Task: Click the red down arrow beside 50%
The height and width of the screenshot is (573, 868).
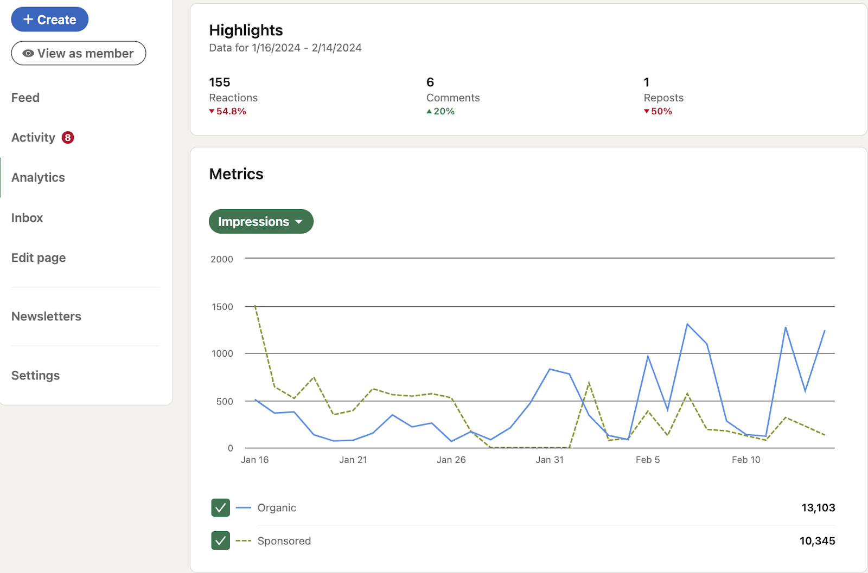Action: pos(646,111)
